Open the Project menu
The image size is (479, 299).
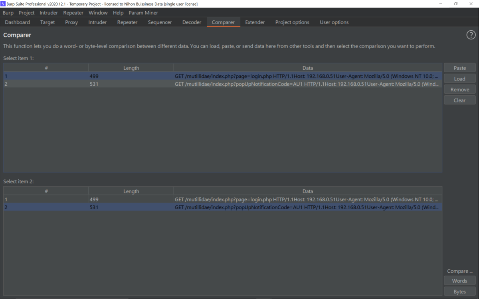[x=27, y=13]
